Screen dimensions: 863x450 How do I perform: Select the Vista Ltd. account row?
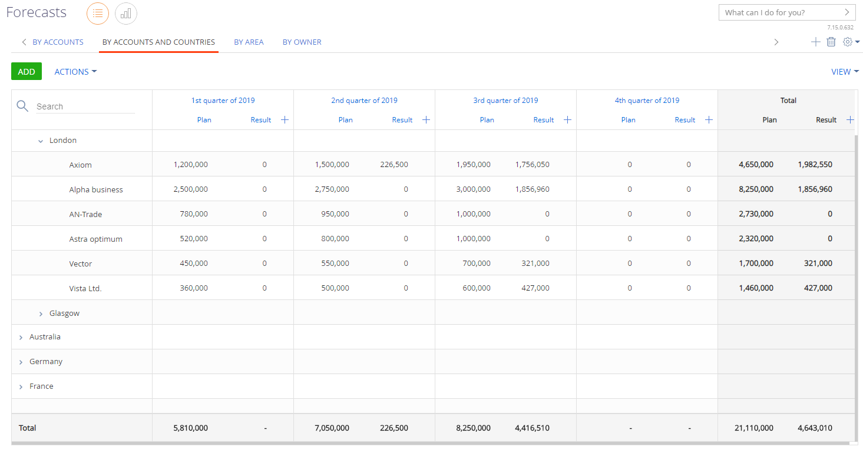tap(433, 288)
